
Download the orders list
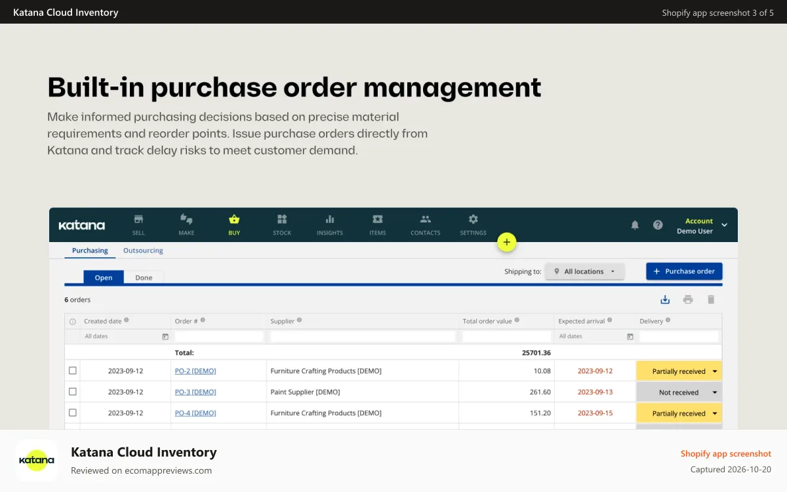tap(665, 300)
